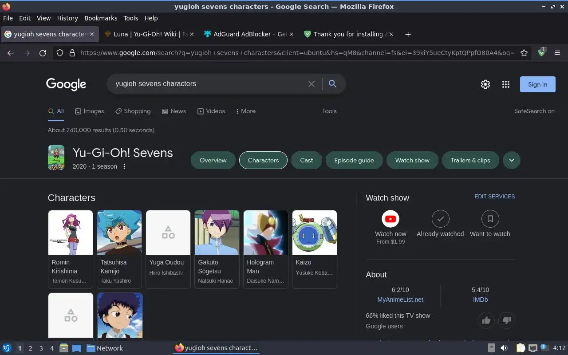The image size is (568, 355).
Task: Open the Google apps grid
Action: pyautogui.click(x=505, y=84)
